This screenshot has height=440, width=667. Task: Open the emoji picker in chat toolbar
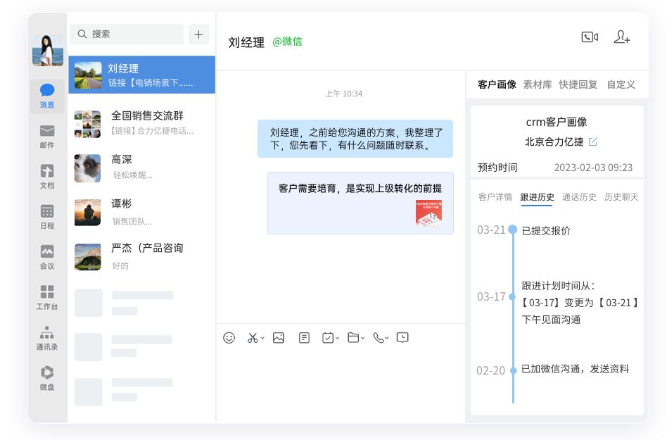pyautogui.click(x=229, y=338)
